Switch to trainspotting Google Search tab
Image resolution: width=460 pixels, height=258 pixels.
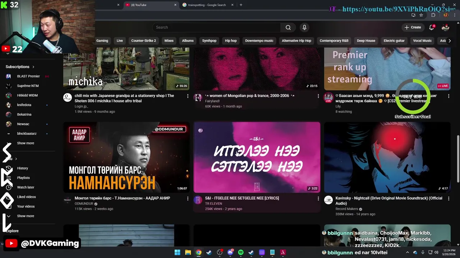(208, 5)
